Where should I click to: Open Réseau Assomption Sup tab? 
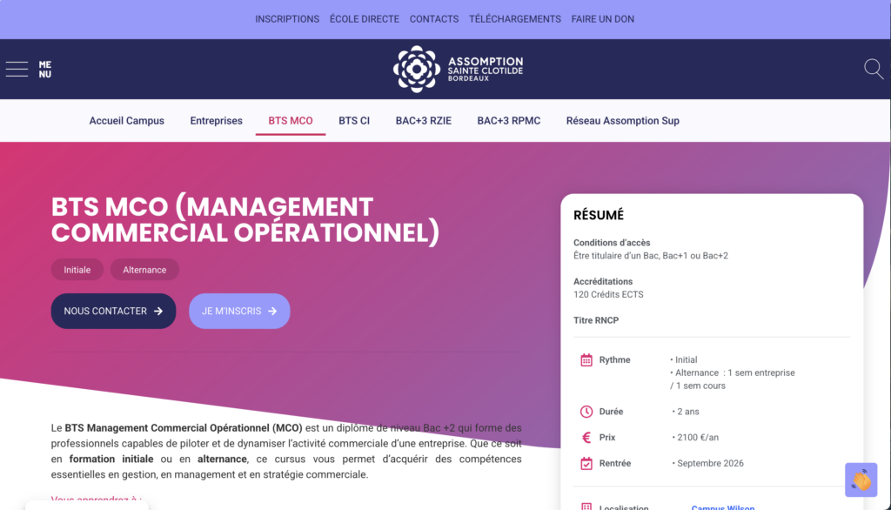[623, 120]
